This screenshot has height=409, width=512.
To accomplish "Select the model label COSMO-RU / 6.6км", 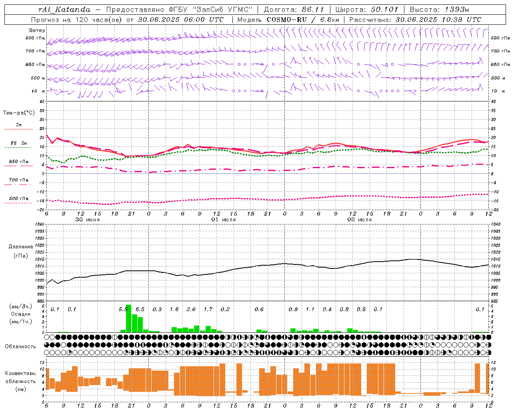I will point(303,20).
